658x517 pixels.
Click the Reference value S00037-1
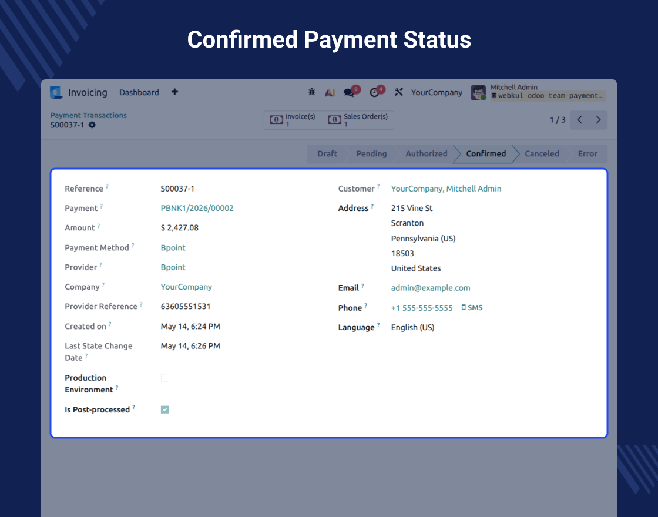click(x=177, y=189)
